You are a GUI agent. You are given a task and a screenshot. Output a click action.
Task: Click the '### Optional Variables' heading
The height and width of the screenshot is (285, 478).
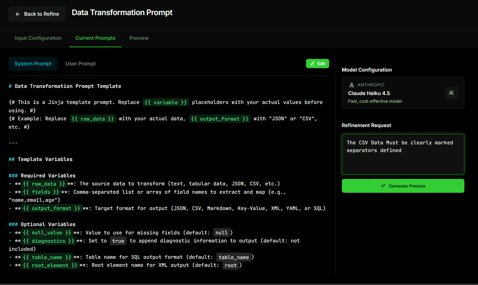[42, 225]
